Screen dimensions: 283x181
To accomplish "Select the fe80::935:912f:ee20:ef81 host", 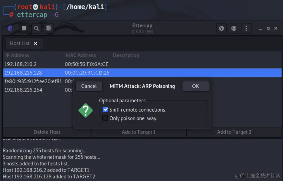I will (38, 81).
